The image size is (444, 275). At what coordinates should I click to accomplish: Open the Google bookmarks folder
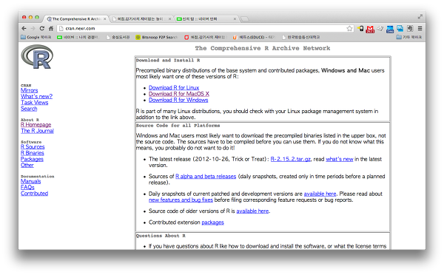point(36,37)
